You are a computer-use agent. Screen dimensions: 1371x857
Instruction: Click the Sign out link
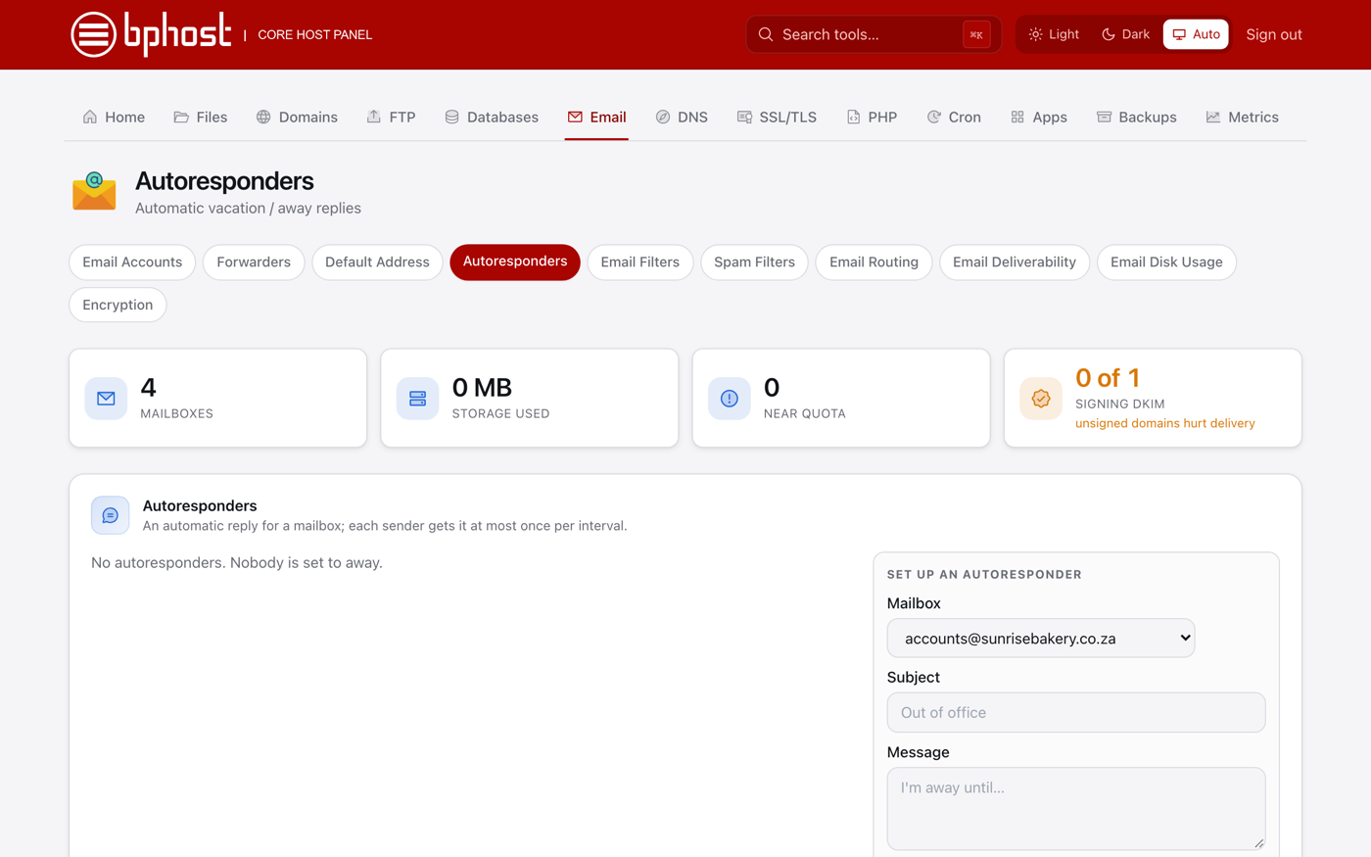click(1274, 34)
